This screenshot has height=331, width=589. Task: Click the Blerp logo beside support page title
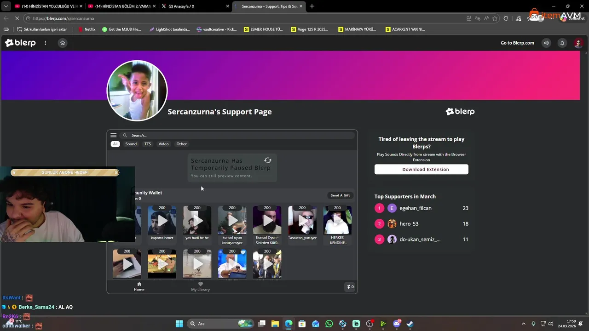460,112
